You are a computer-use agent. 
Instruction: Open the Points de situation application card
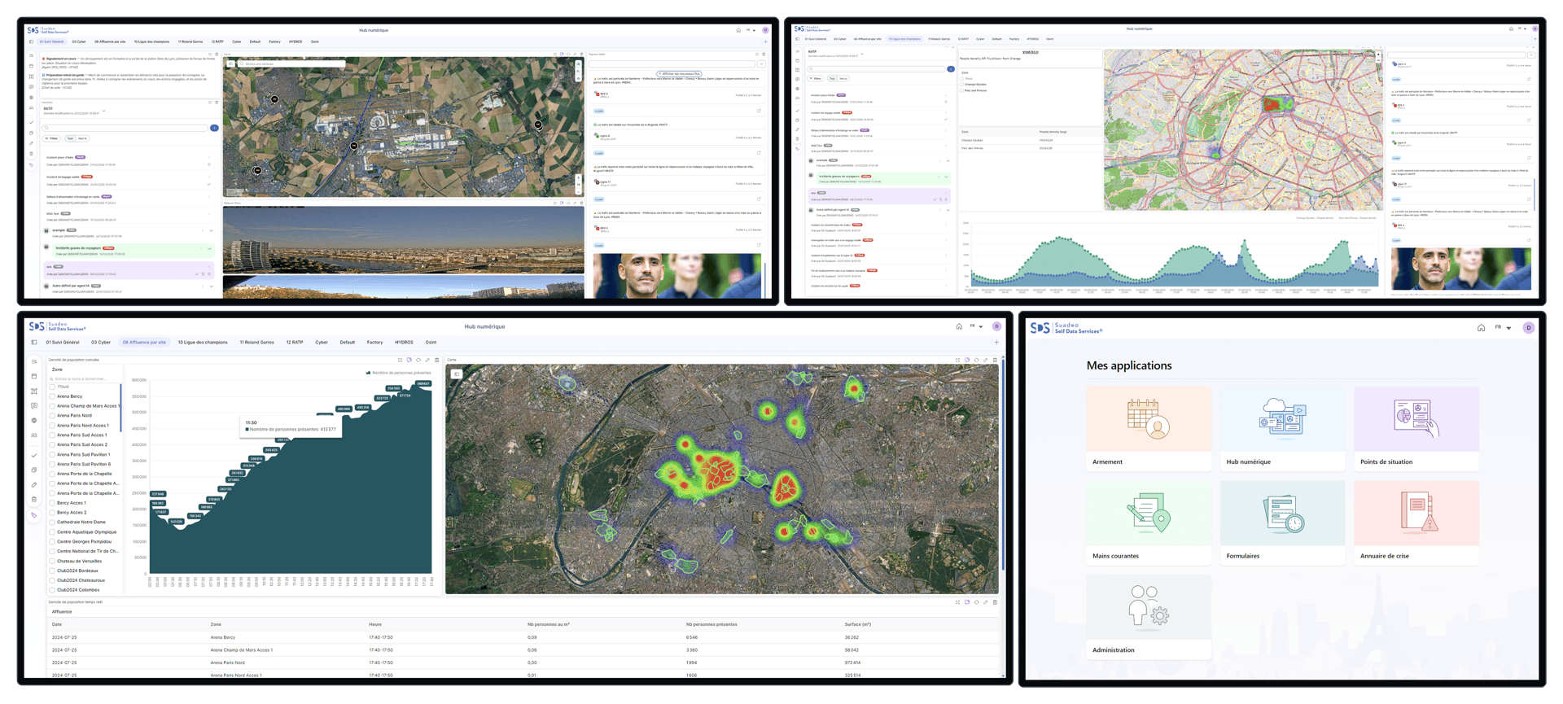[1416, 429]
